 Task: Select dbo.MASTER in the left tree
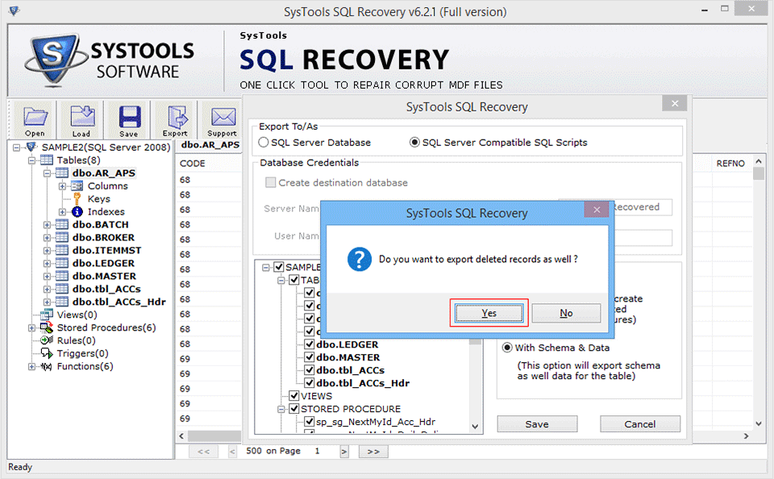click(103, 277)
